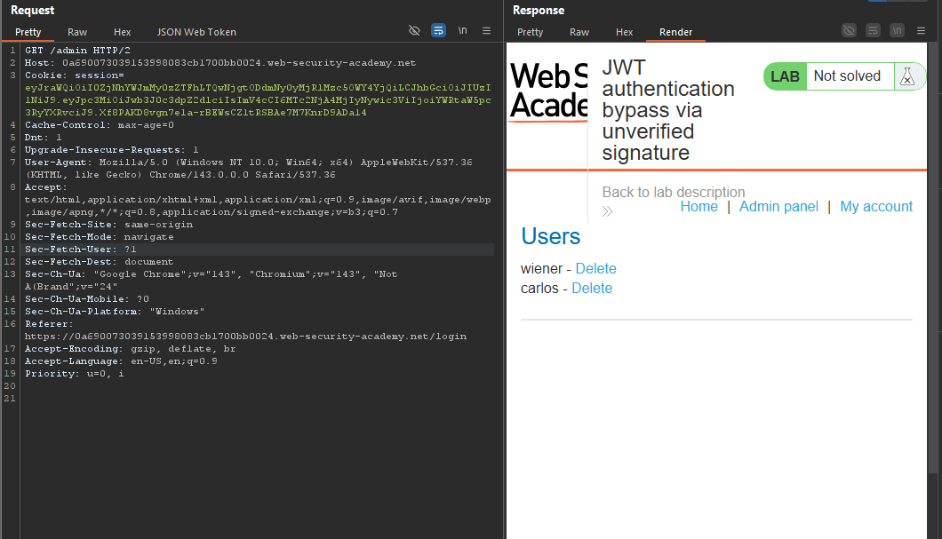Toggle hide non-printable icon in Request panel
This screenshot has height=539, width=942.
click(x=414, y=30)
